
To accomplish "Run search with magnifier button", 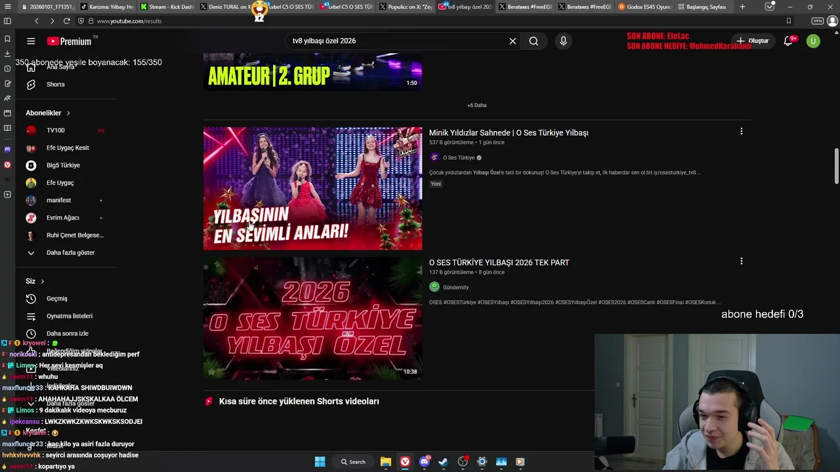I will coord(534,41).
